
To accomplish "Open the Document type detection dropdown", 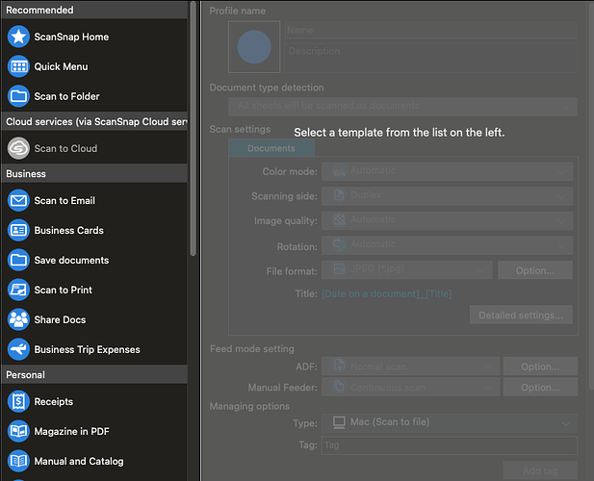I will coord(403,107).
